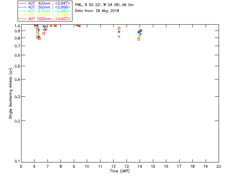This screenshot has height=180, width=225.
Task: Click the x-axis tick label 8
Action: 61,166
